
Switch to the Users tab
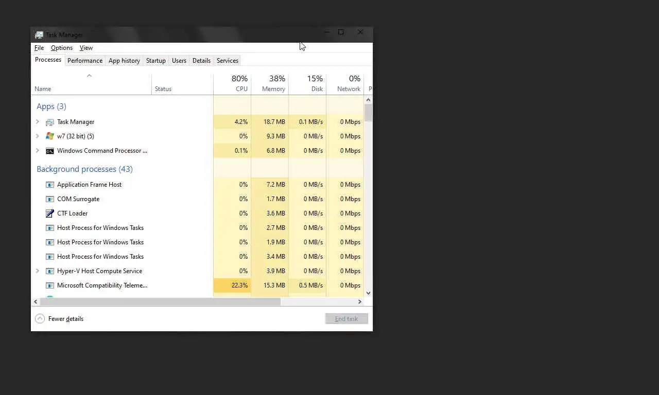[x=179, y=61]
